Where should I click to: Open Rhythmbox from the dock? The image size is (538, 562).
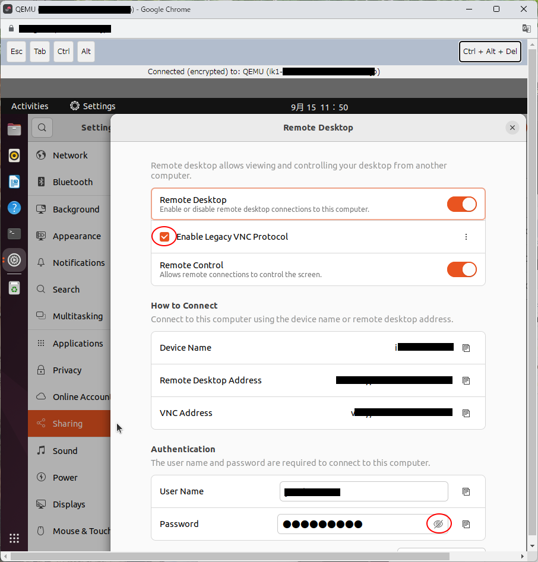tap(14, 155)
